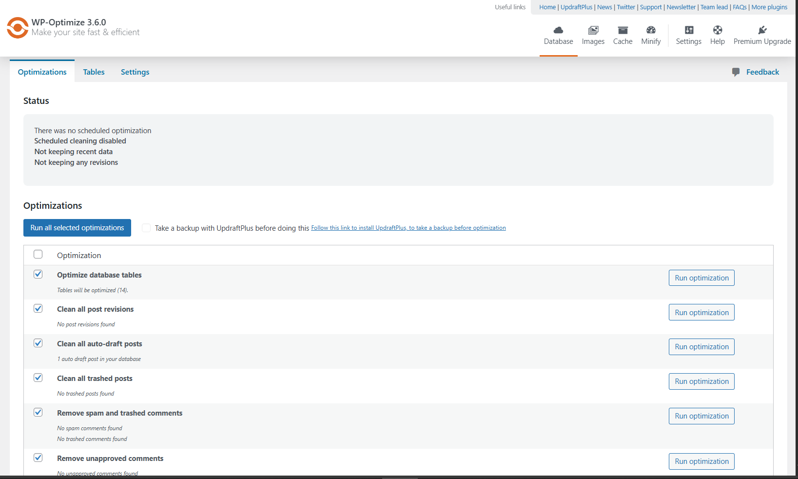
Task: Uncheck Optimize database tables checkbox
Action: [38, 274]
